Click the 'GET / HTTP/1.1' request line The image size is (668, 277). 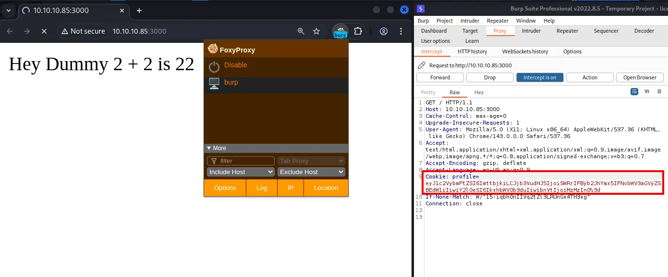click(x=449, y=102)
